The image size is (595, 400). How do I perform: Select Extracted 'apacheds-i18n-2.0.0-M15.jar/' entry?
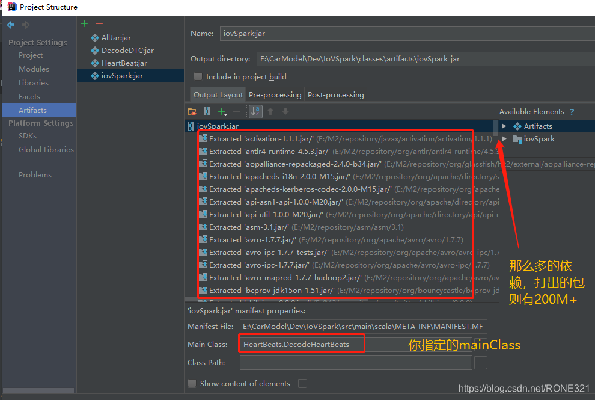tap(348, 177)
